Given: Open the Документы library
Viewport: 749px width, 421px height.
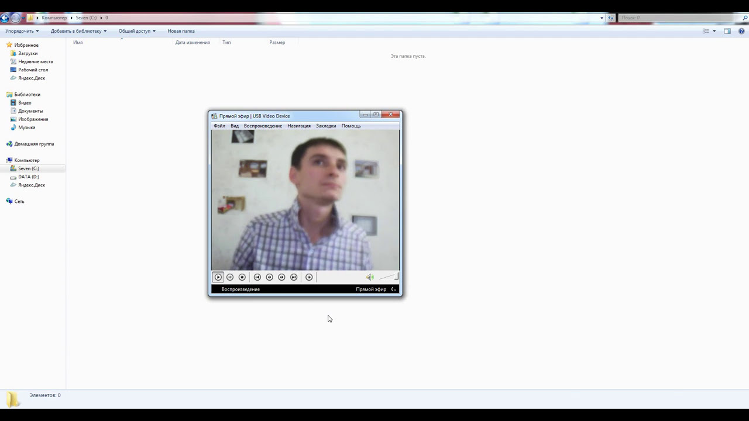Looking at the screenshot, I should (30, 111).
